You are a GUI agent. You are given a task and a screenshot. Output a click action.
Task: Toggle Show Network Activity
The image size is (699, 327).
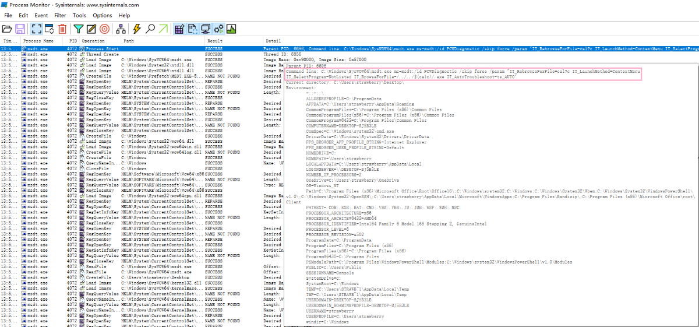click(206, 29)
